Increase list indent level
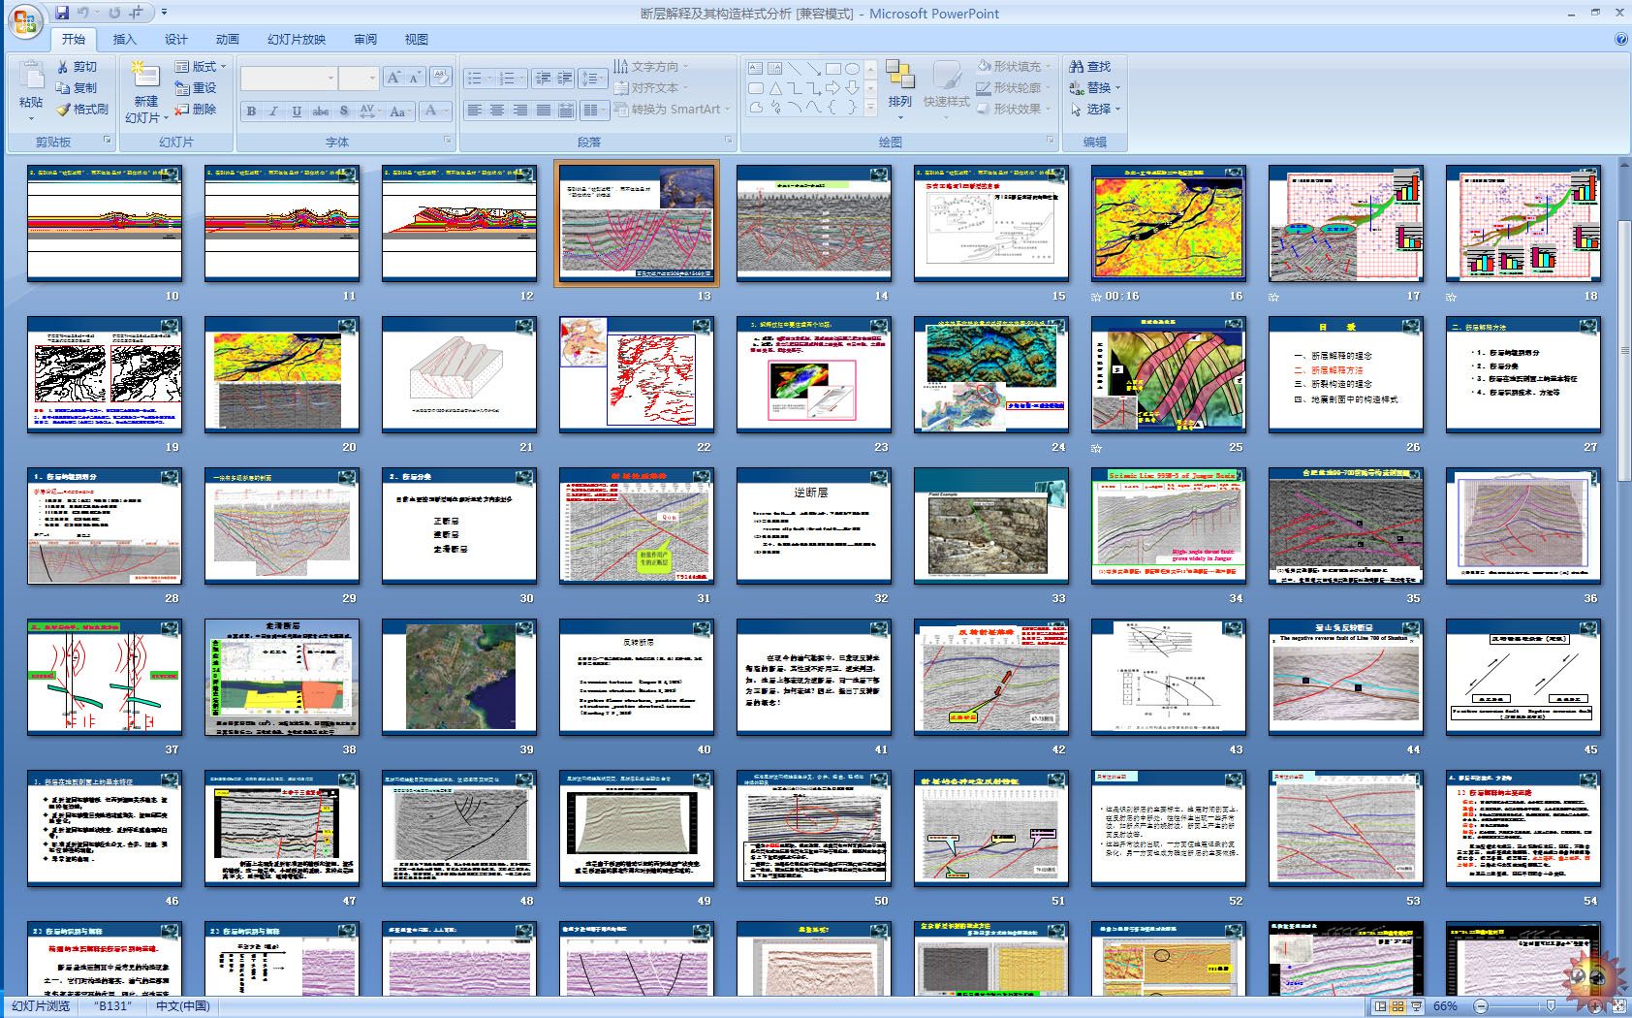Screen dimensions: 1632x1018 tap(564, 79)
